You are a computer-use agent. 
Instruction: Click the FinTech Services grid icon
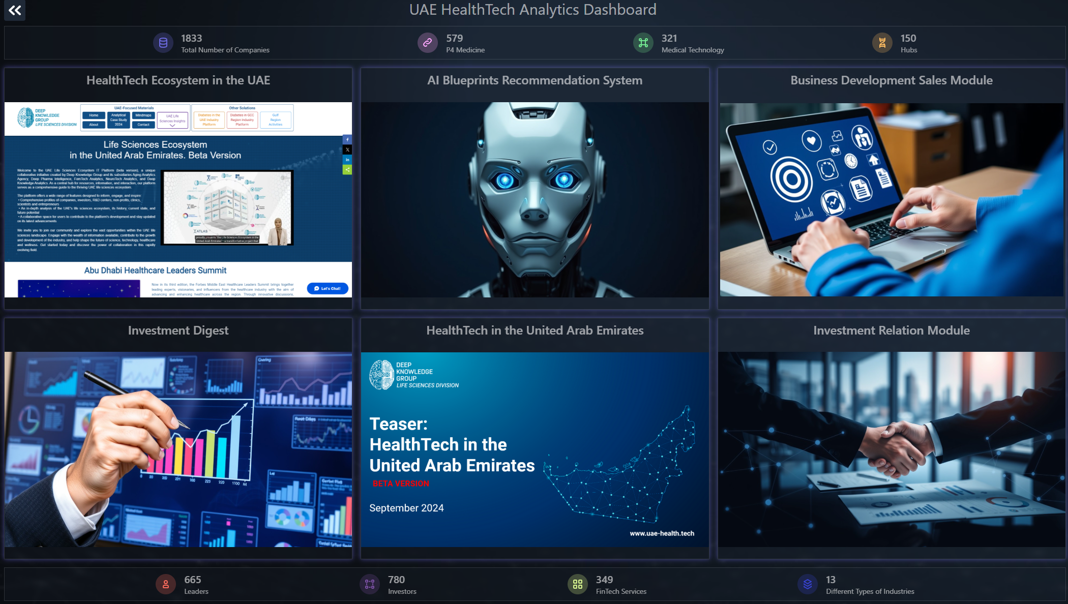click(x=578, y=585)
